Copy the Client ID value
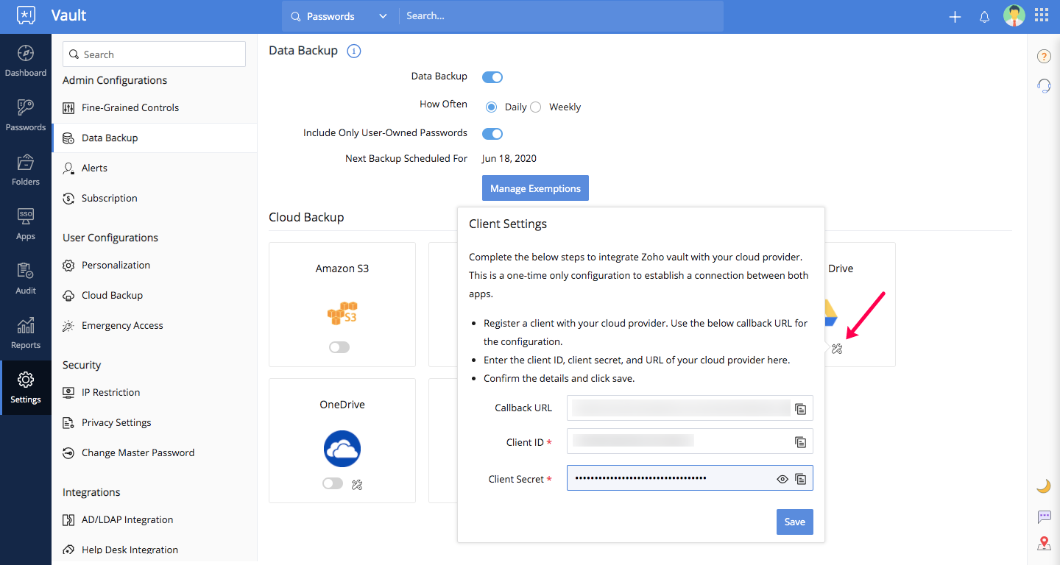The height and width of the screenshot is (565, 1060). pos(801,442)
